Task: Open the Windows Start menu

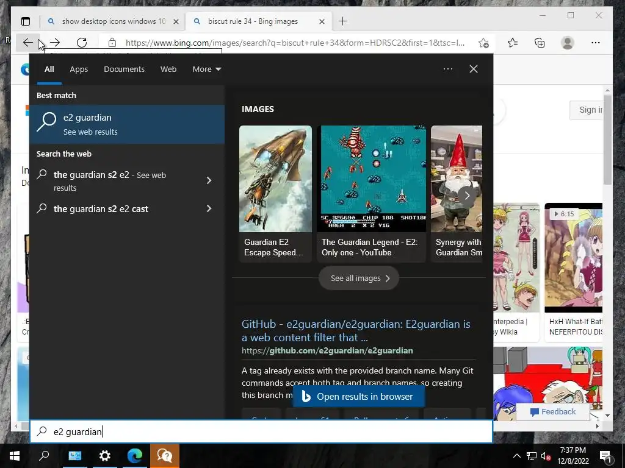Action: [x=15, y=456]
